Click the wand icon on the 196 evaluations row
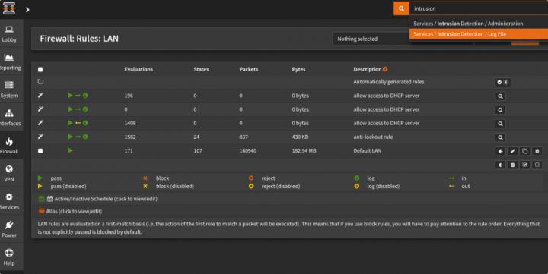This screenshot has height=274, width=548. pyautogui.click(x=40, y=95)
